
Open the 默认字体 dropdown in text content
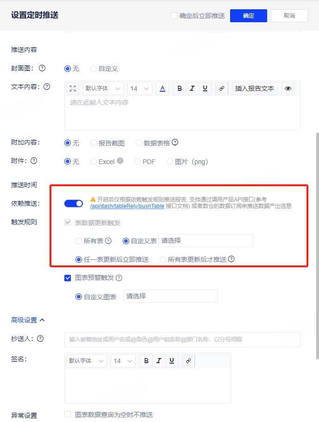click(x=103, y=88)
